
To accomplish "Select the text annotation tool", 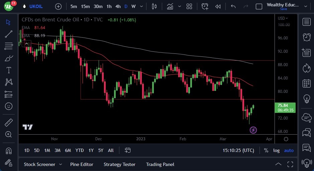I will tap(9, 70).
